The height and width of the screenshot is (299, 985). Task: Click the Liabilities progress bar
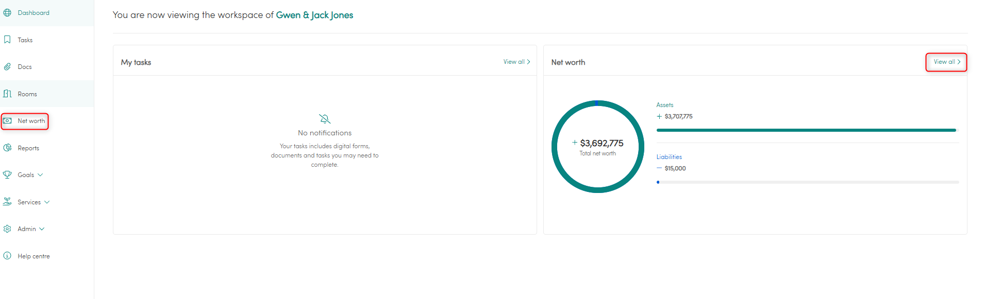(x=807, y=182)
